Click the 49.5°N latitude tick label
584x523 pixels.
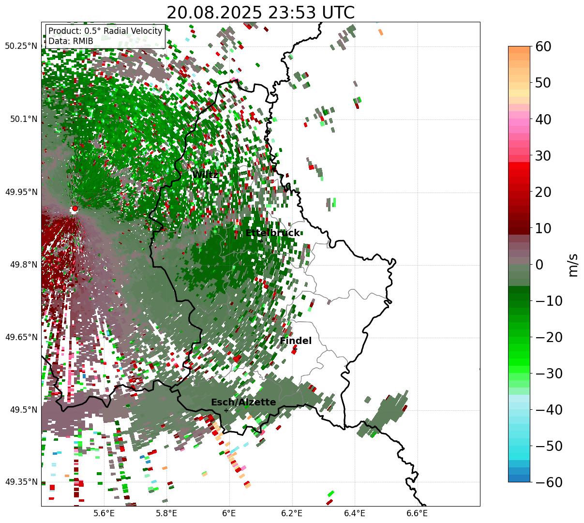click(23, 410)
